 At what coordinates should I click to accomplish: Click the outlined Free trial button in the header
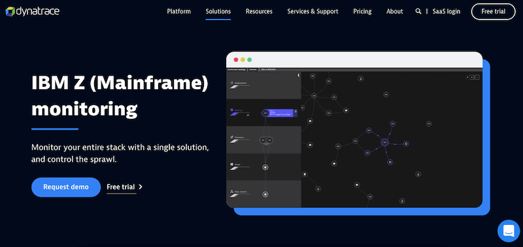(493, 12)
